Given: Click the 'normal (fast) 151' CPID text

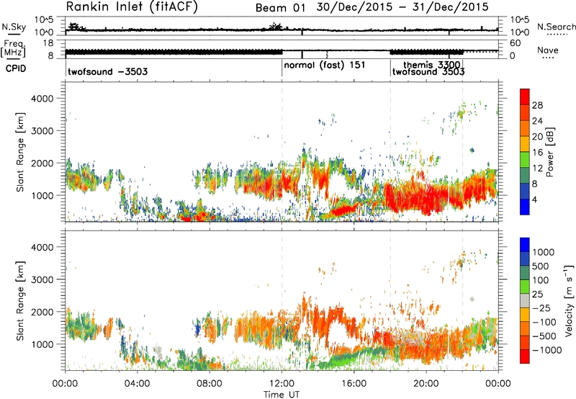Looking at the screenshot, I should 325,65.
